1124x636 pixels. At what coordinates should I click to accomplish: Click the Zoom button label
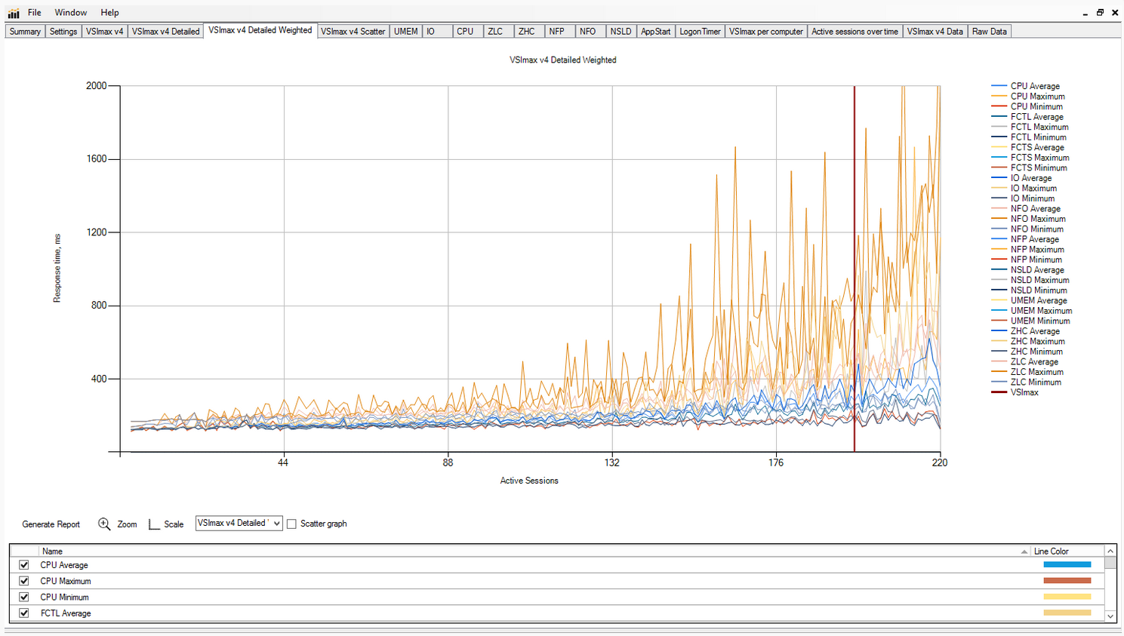(127, 524)
